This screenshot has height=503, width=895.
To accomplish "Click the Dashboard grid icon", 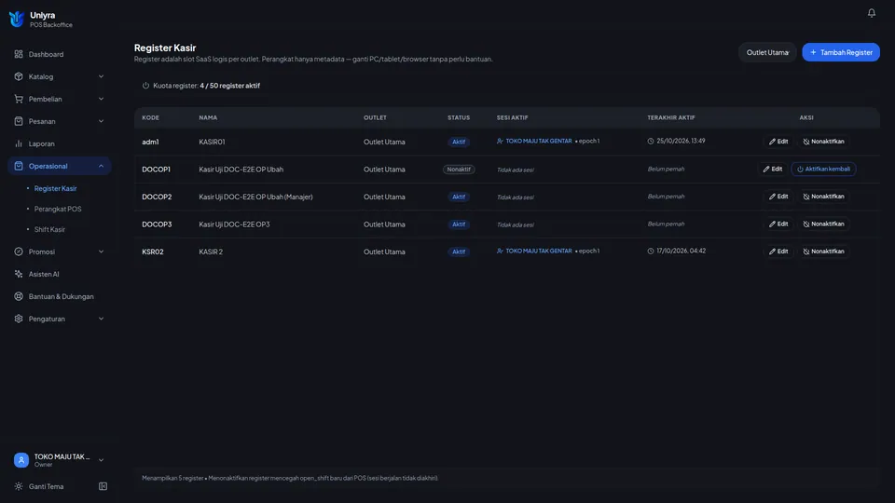I will click(x=19, y=54).
